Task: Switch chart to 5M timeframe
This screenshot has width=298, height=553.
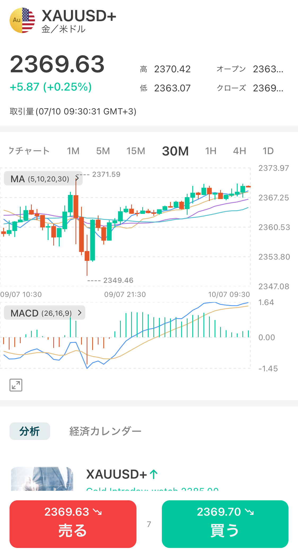Action: click(x=103, y=151)
